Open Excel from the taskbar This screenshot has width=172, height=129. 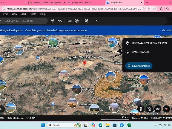tap(129, 125)
